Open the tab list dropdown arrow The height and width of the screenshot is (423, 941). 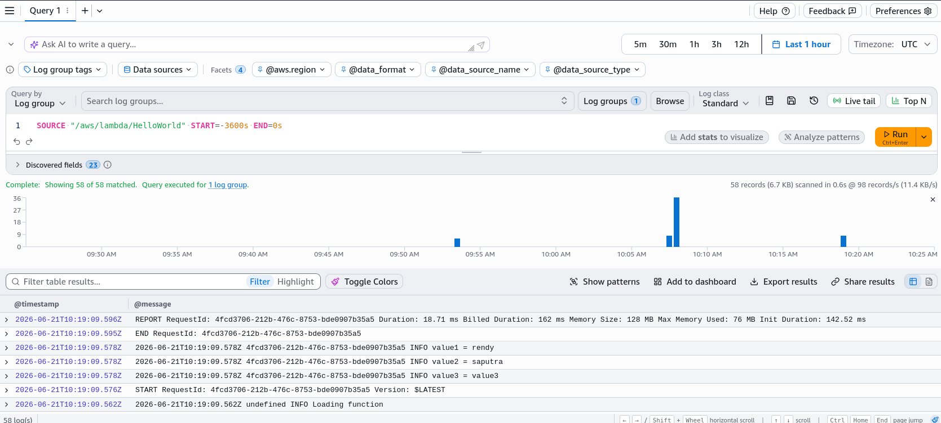100,11
